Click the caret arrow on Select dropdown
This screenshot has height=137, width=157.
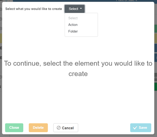pos(81,9)
